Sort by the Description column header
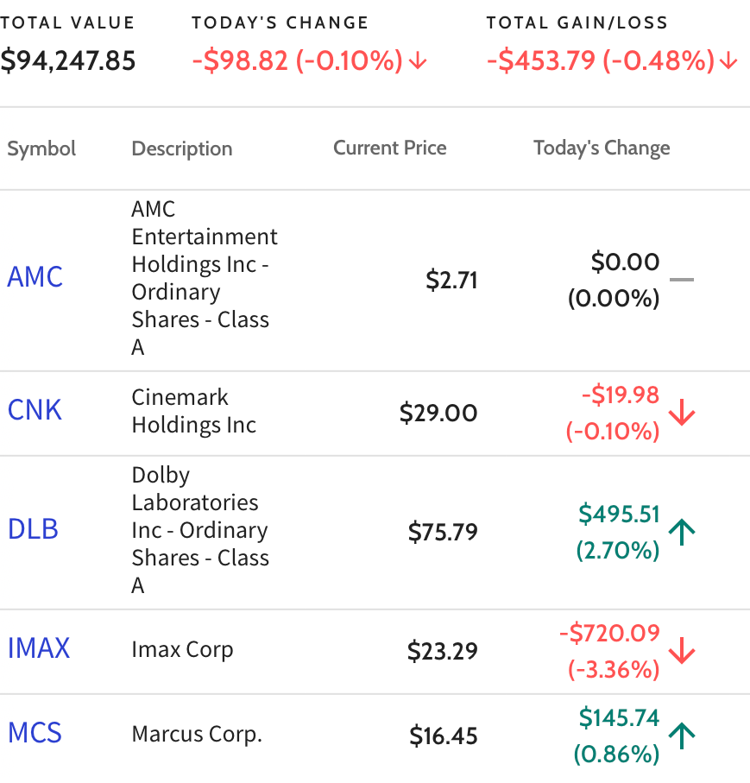This screenshot has width=750, height=783. pyautogui.click(x=182, y=148)
